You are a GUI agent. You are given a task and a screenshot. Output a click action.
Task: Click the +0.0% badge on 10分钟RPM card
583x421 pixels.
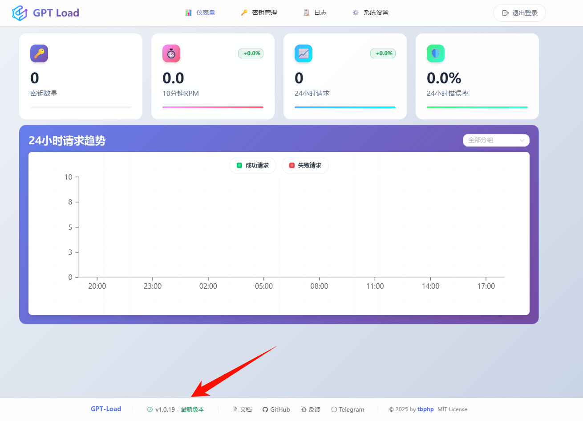click(x=251, y=53)
